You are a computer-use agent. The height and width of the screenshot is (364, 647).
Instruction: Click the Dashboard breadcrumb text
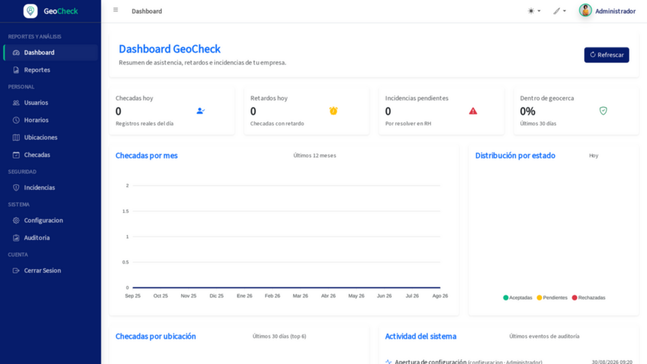tap(147, 11)
